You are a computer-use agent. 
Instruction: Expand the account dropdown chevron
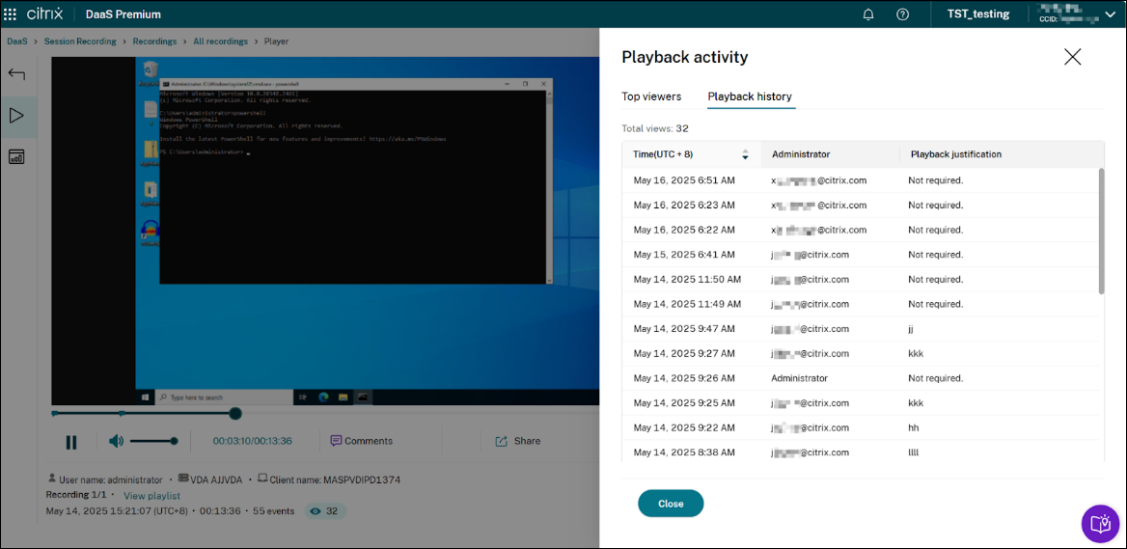[x=1109, y=14]
